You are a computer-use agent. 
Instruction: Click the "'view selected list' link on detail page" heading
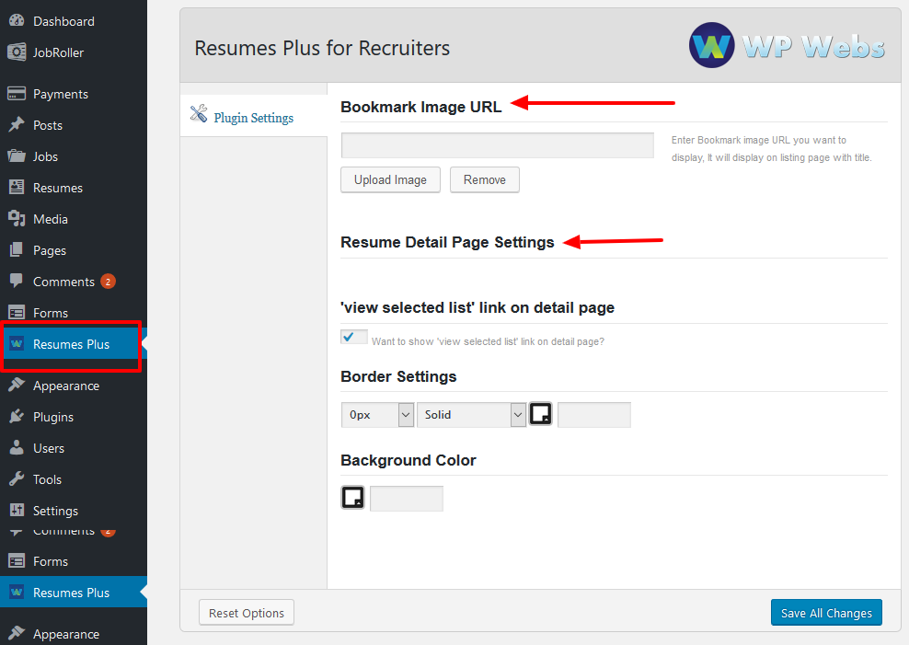pos(478,307)
